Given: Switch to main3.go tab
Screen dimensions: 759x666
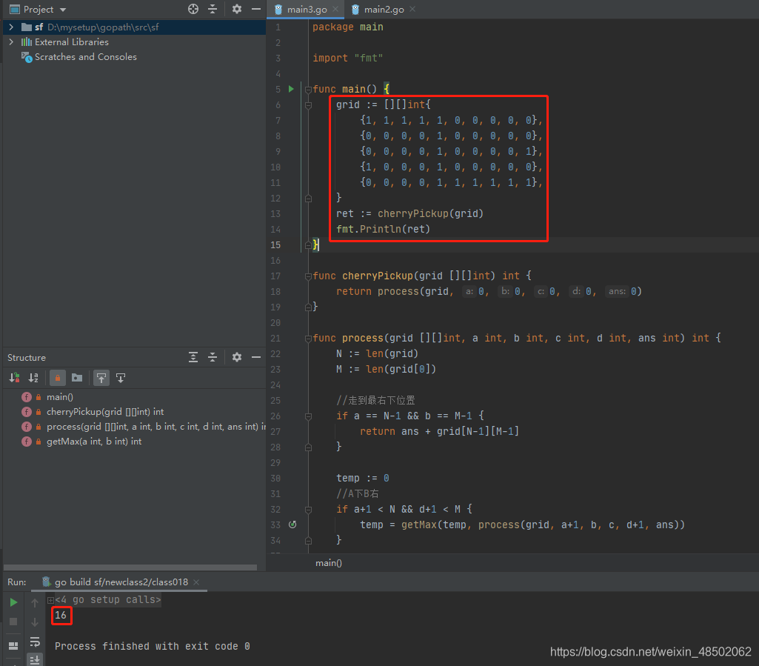Looking at the screenshot, I should pyautogui.click(x=307, y=9).
